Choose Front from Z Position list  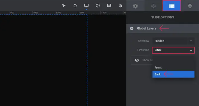tap(173, 68)
